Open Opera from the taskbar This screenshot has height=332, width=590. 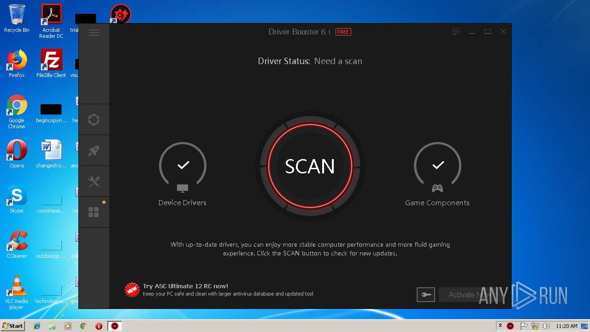pos(99,326)
